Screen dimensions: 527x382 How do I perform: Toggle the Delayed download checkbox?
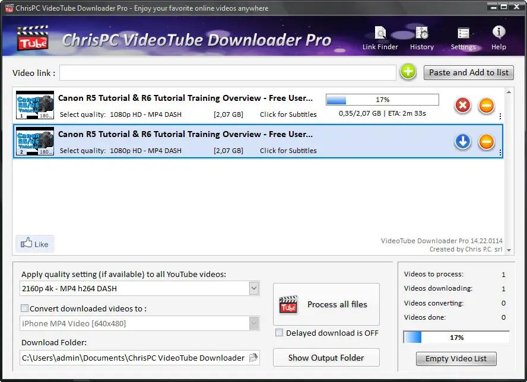[280, 333]
